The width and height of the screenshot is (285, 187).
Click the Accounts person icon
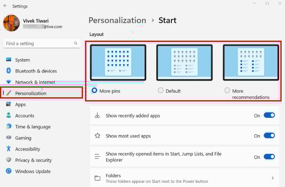[8, 115]
